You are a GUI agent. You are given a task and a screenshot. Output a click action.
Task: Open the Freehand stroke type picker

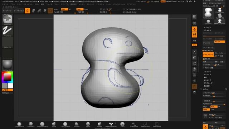[x=8, y=31]
